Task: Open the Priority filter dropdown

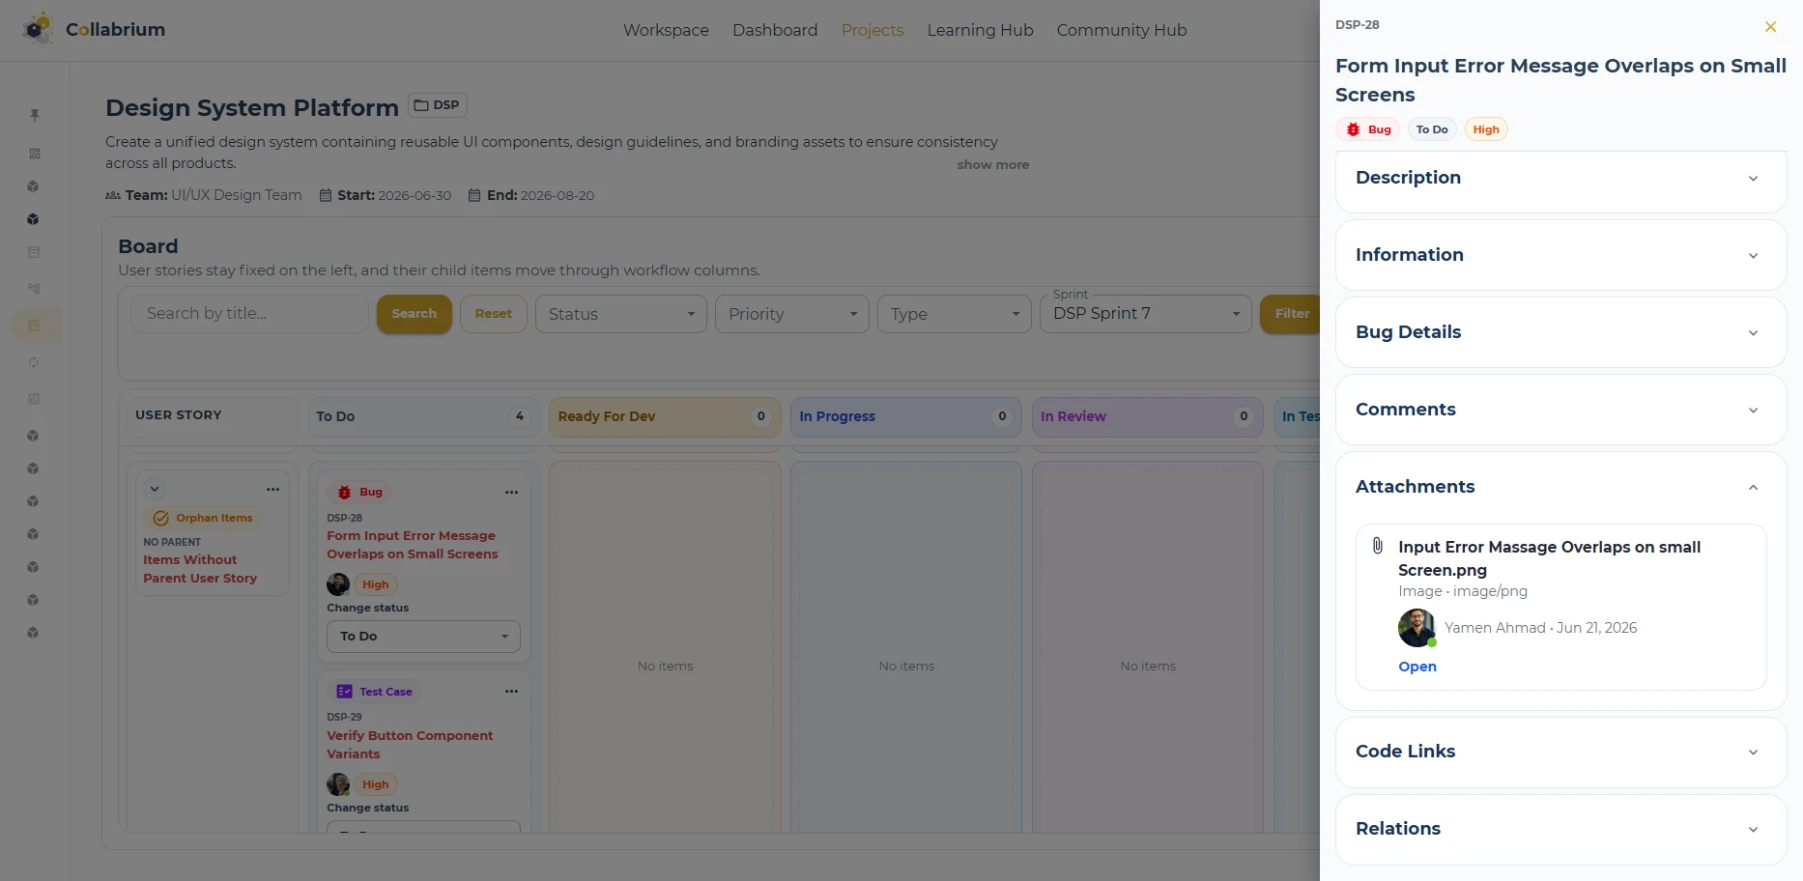Action: coord(792,314)
